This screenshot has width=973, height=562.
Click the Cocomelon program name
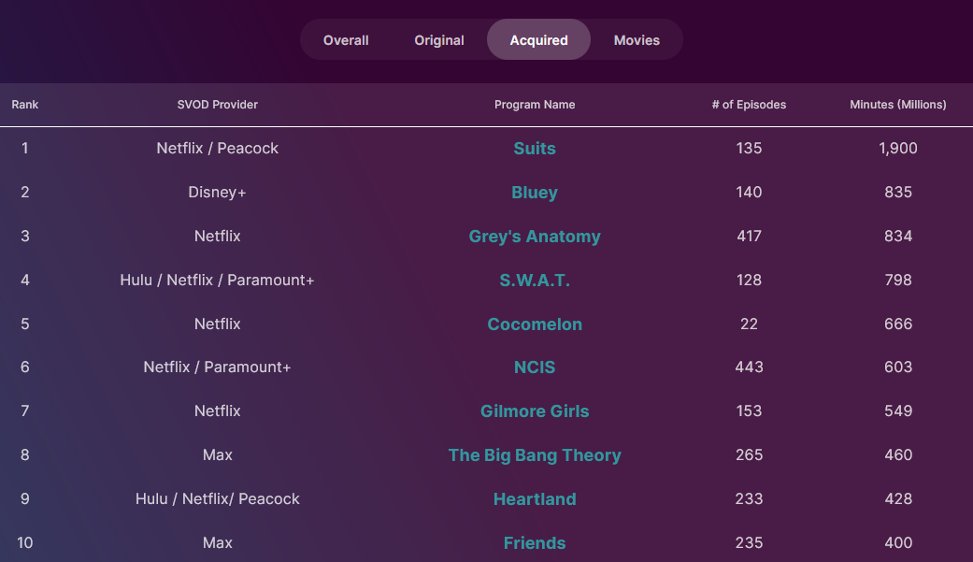[x=535, y=324]
